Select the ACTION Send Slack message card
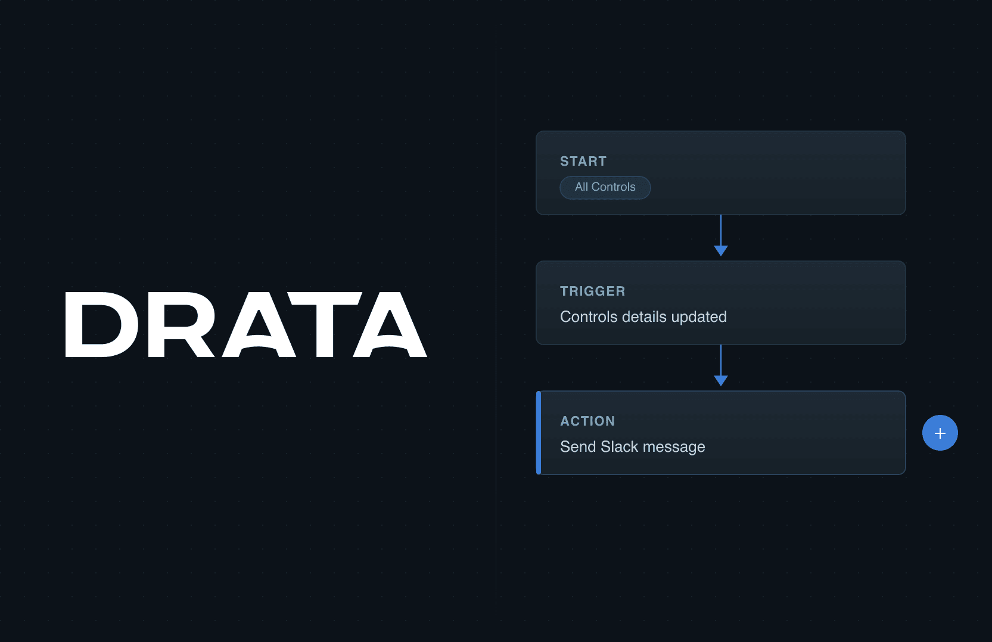This screenshot has height=642, width=992. click(721, 433)
